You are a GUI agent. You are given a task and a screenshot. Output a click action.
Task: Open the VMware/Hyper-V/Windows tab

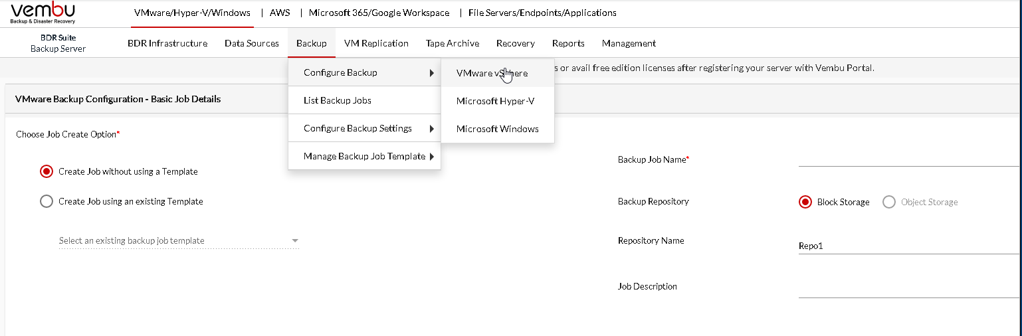coord(192,13)
